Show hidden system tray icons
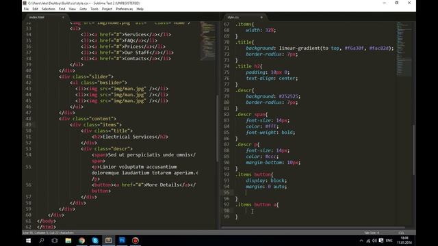 coord(361,241)
